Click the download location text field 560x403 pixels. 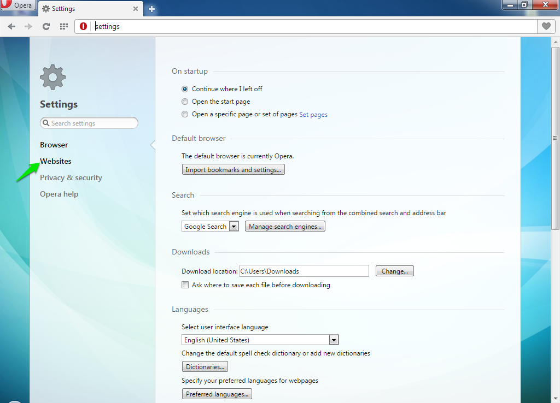304,271
